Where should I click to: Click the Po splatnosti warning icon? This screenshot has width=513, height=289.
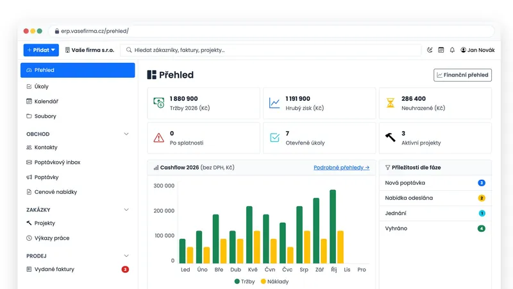coord(159,137)
